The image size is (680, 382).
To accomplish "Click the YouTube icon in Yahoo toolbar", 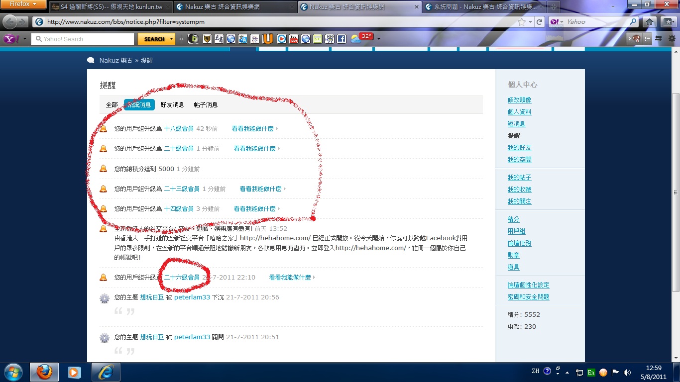I will [x=294, y=39].
